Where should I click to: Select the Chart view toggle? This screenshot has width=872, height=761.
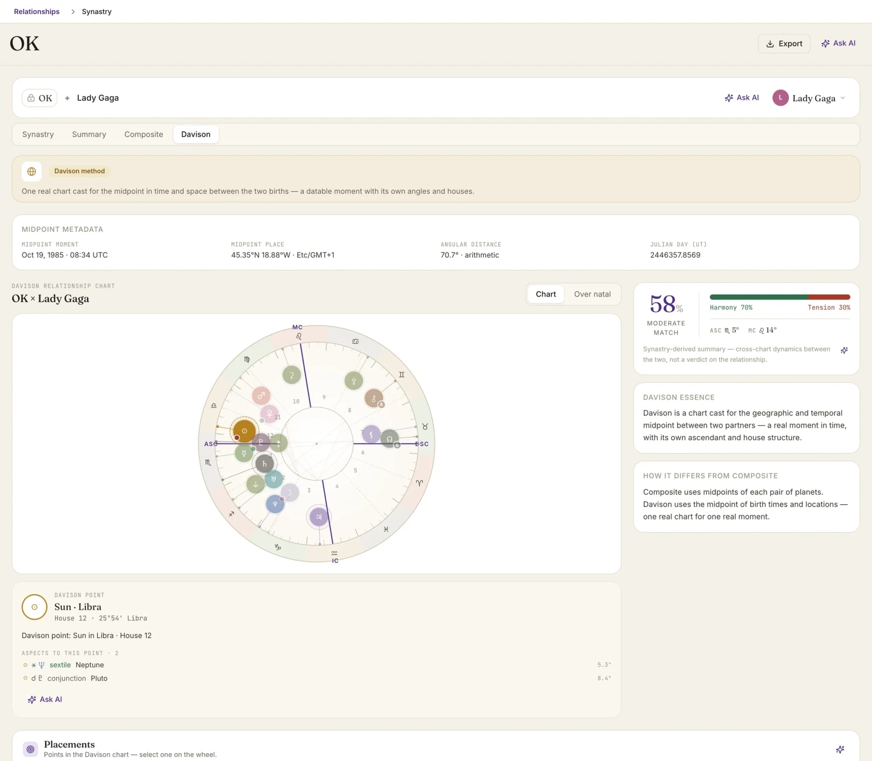(x=546, y=294)
